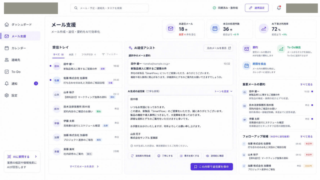The height and width of the screenshot is (180, 320).
Task: Open the 佐藤 株式会社 佐藤様 inbox email
Action: click(85, 80)
